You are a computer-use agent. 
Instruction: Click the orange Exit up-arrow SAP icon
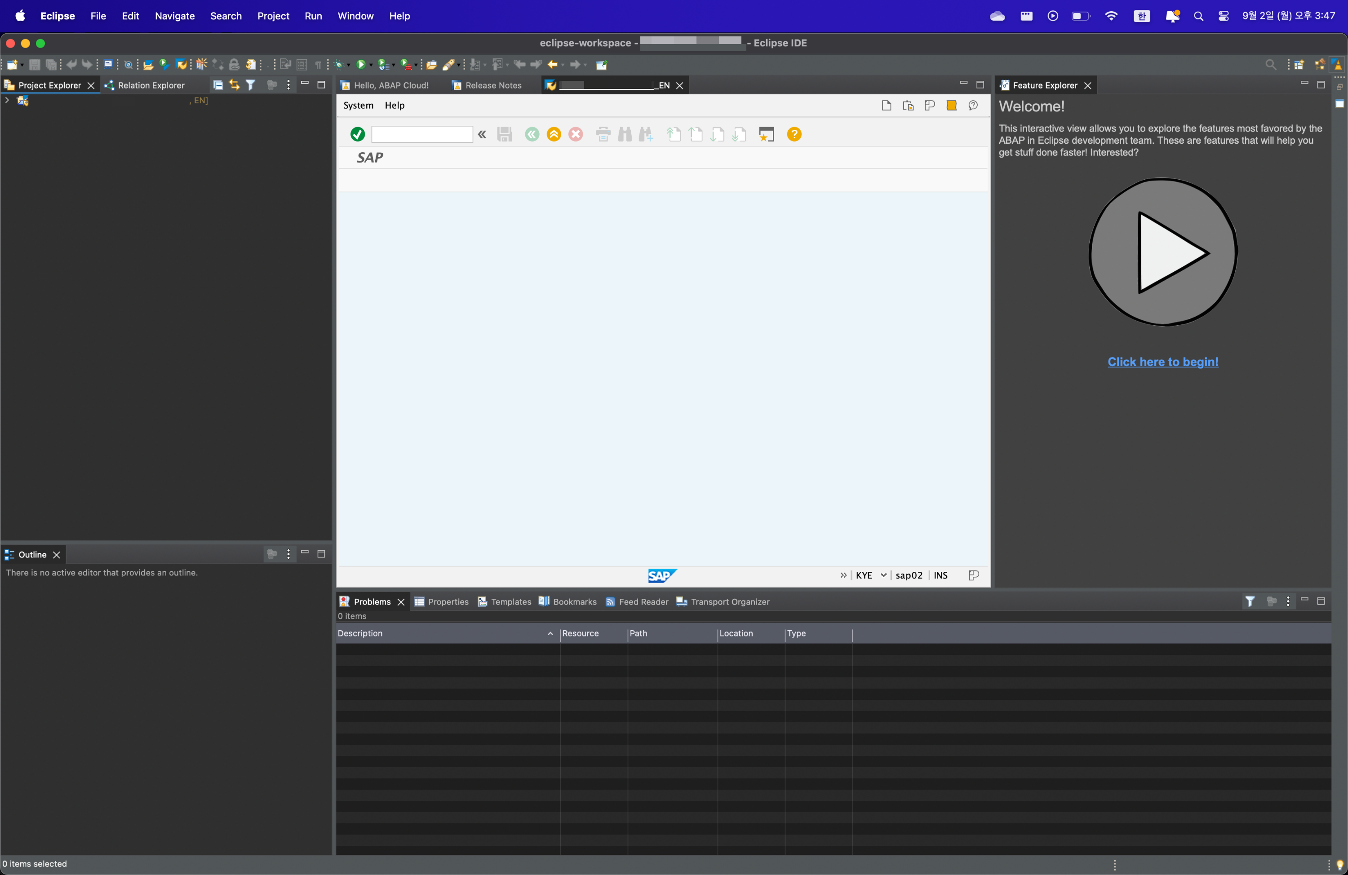coord(554,134)
